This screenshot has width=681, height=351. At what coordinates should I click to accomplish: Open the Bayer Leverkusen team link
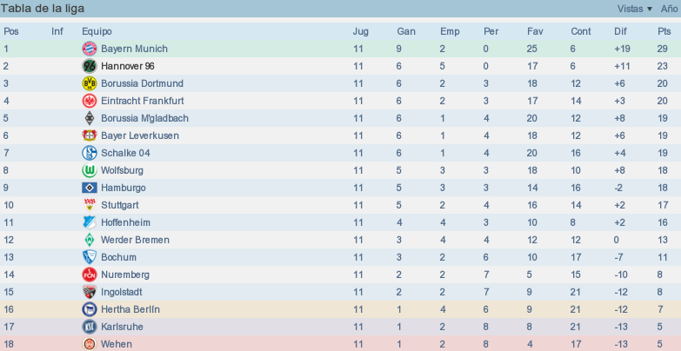(140, 136)
